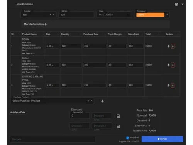This screenshot has width=193, height=145.
Task: Edit the Cotton profit margin field
Action: pyautogui.click(x=117, y=65)
